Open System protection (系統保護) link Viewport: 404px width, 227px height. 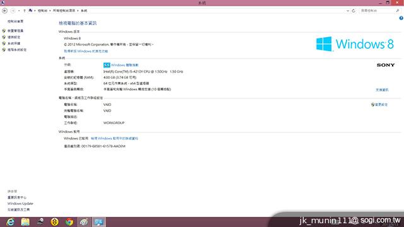14,44
